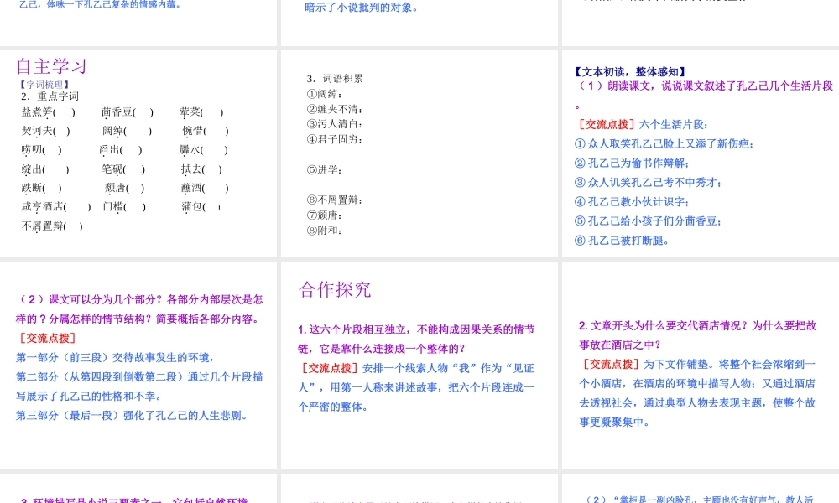Click ④ 孔乙己教小伙计识字
The height and width of the screenshot is (503, 839).
[x=632, y=201]
